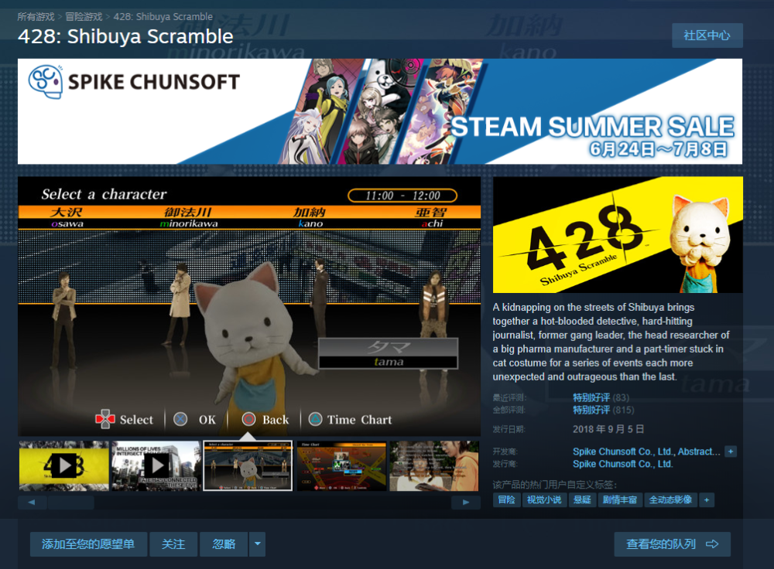
Task: Click the Spike Chunsoft skull logo in banner
Action: (46, 82)
